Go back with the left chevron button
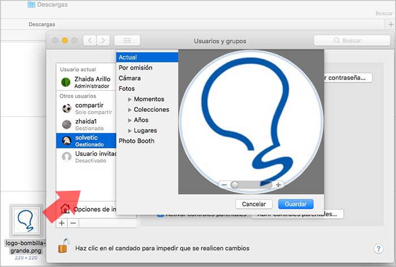This screenshot has width=396, height=267. (x=89, y=41)
